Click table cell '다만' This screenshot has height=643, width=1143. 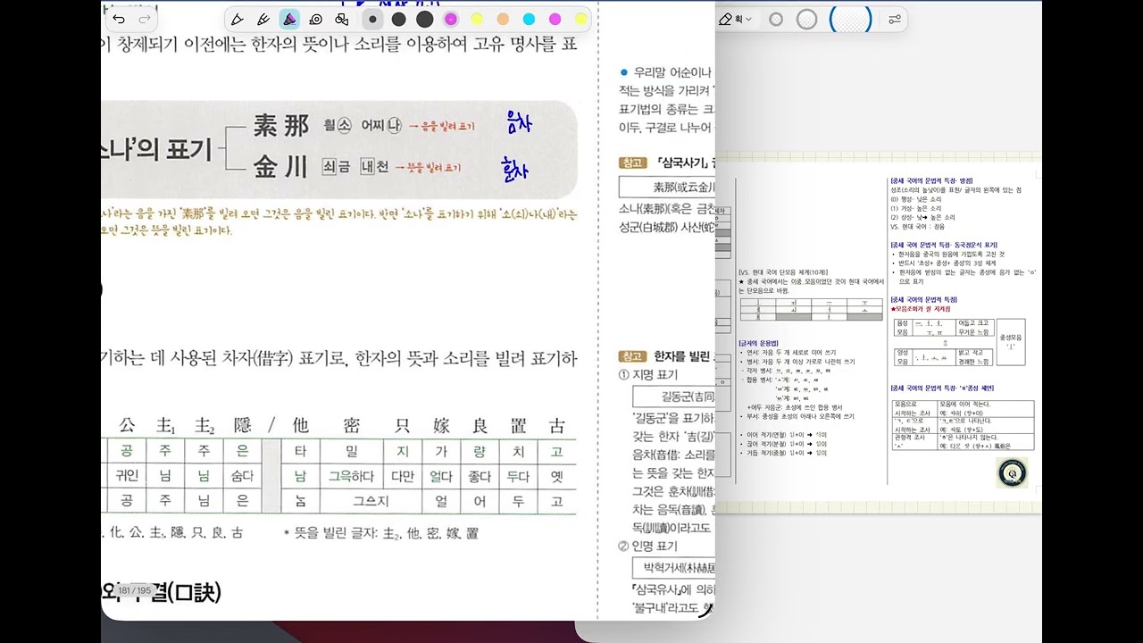(x=403, y=477)
